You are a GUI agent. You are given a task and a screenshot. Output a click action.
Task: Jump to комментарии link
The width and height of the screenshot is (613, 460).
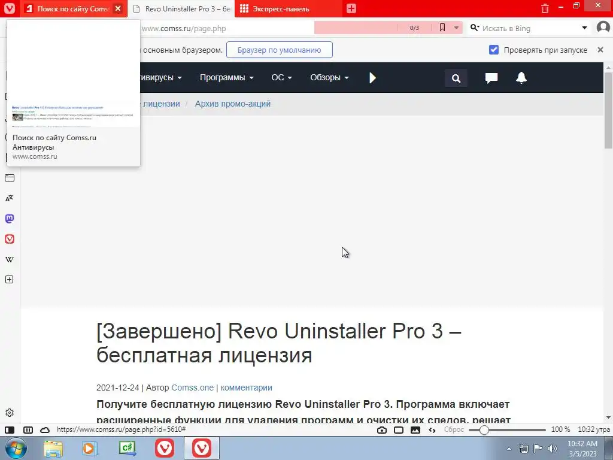(246, 388)
